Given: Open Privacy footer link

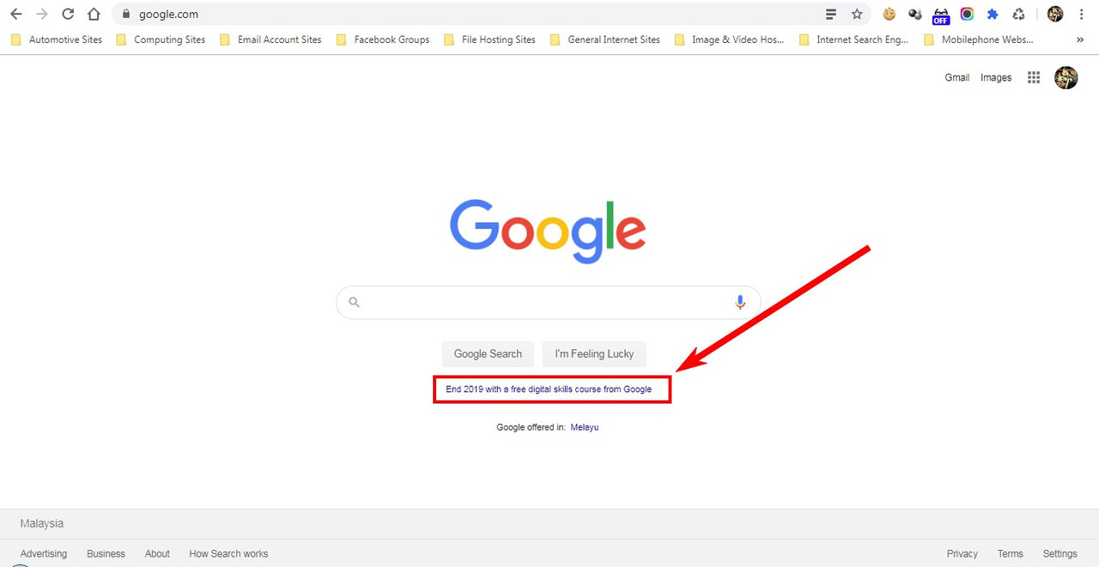Looking at the screenshot, I should (x=962, y=553).
